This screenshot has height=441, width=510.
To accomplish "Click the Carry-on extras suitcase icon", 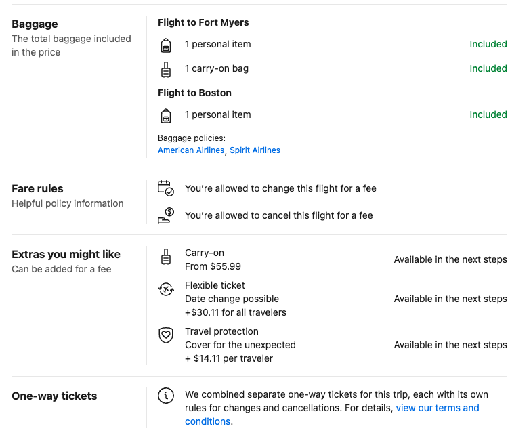I will tap(166, 257).
